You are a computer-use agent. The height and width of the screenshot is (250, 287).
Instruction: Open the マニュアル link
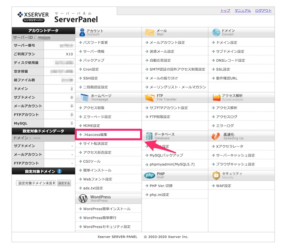[243, 11]
